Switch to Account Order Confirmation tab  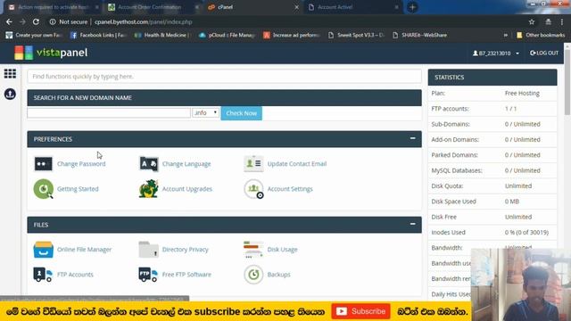tap(153, 7)
